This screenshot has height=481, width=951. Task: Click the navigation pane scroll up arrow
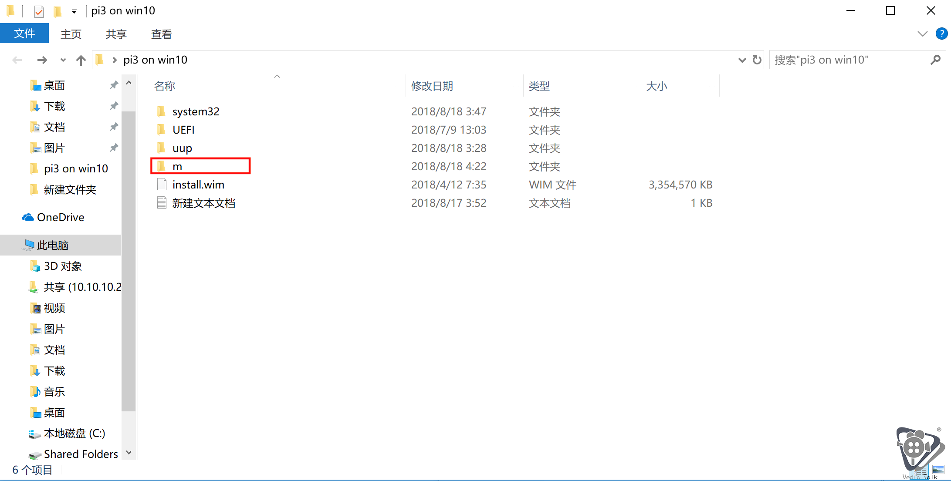(x=129, y=83)
